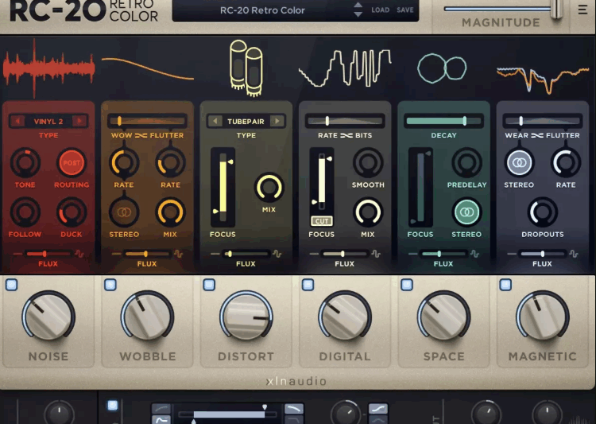This screenshot has height=424, width=596.
Task: Click the Space two-circles graphic
Action: tap(442, 68)
